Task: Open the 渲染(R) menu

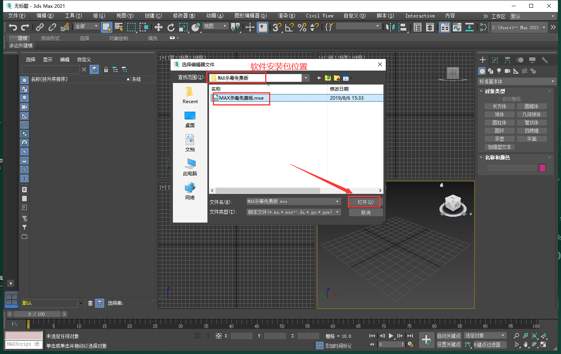Action: click(x=287, y=16)
